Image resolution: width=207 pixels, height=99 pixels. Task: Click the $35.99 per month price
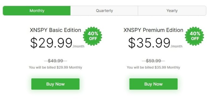(155, 43)
